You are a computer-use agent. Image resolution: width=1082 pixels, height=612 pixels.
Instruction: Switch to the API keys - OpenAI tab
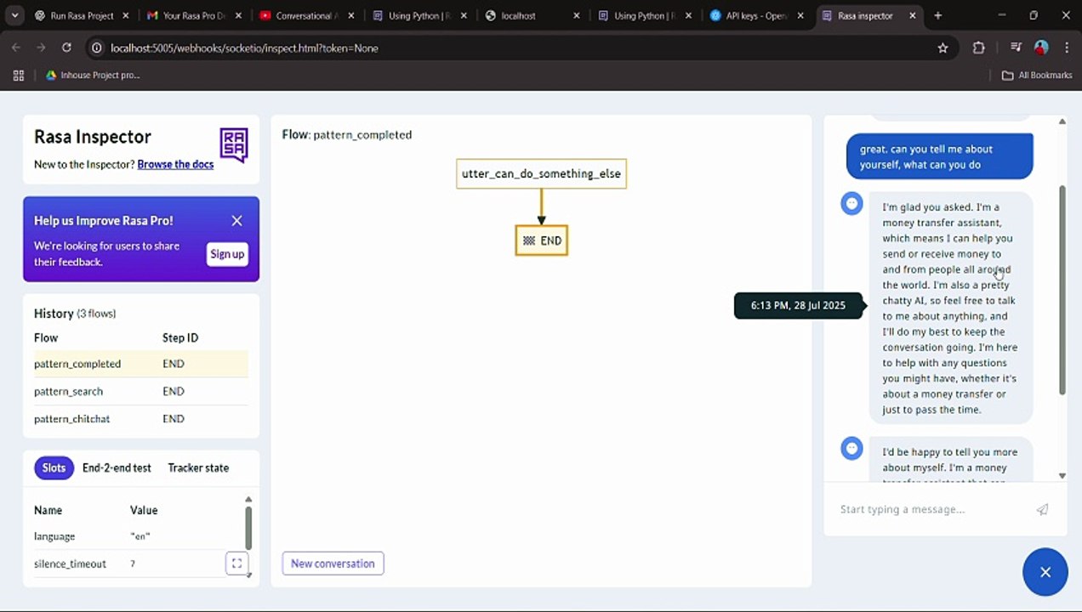point(756,15)
